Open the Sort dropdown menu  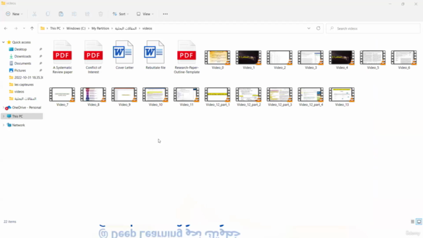[120, 14]
